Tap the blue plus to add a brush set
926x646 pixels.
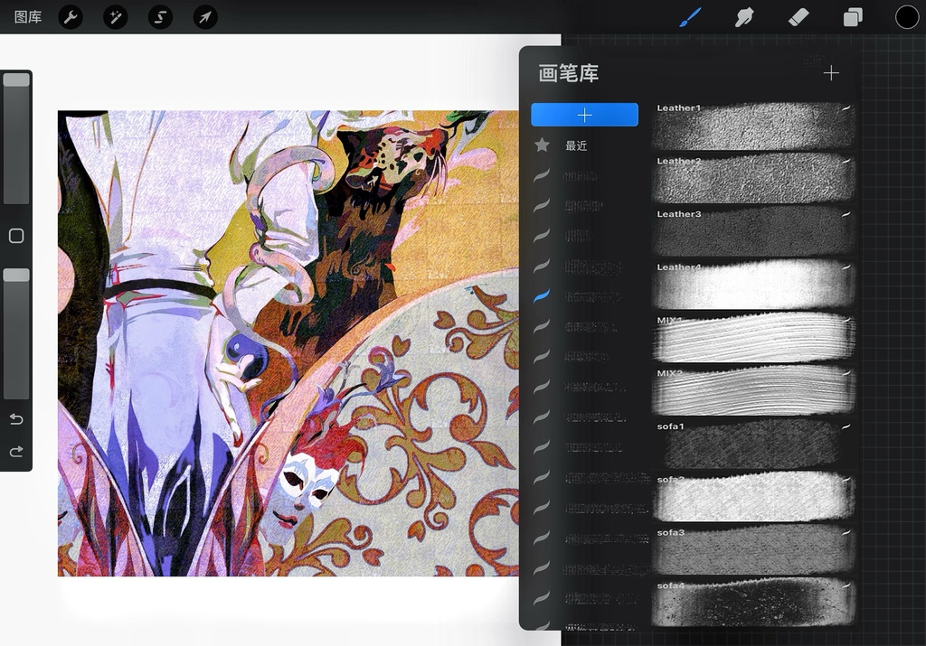point(584,115)
